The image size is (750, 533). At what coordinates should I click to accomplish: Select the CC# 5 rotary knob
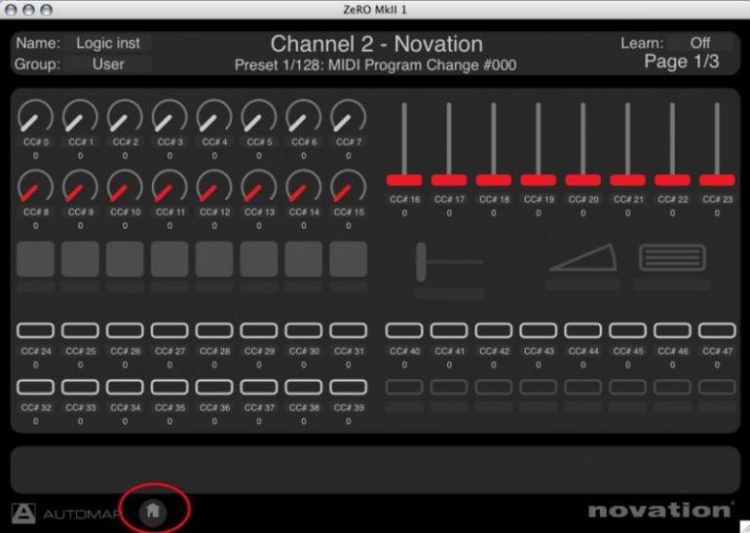(x=259, y=116)
